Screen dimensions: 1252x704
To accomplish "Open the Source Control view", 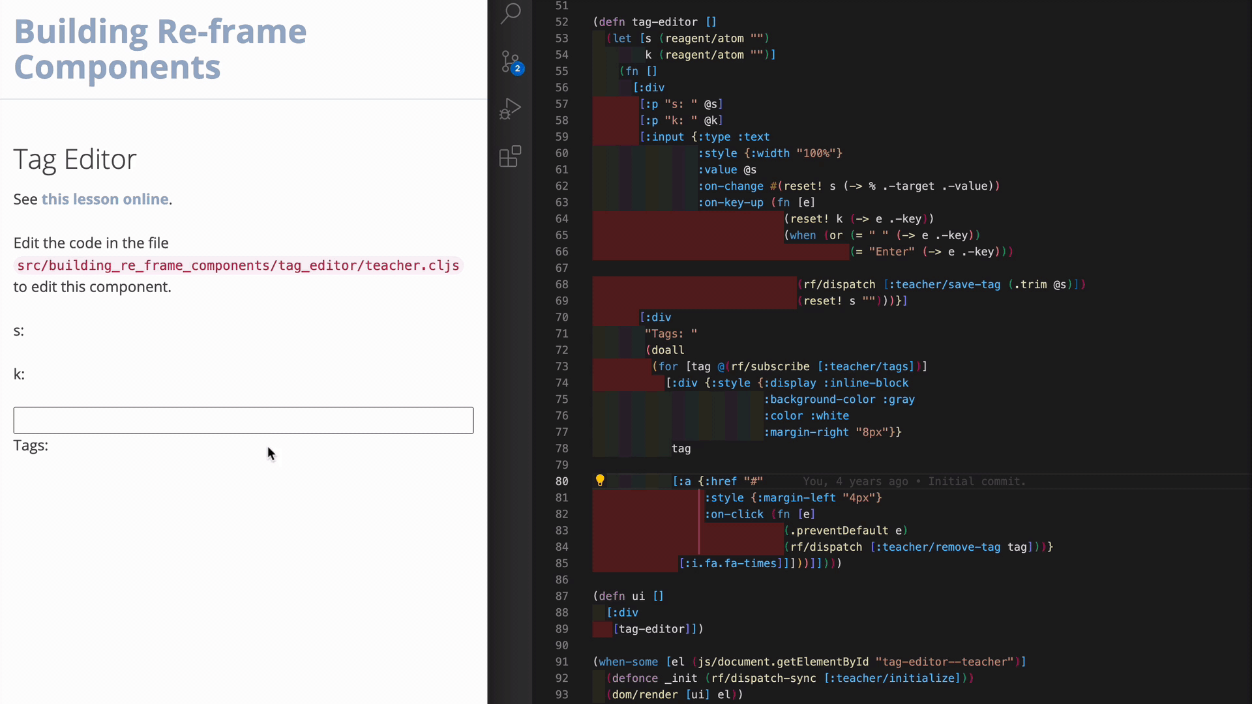I will click(x=511, y=62).
